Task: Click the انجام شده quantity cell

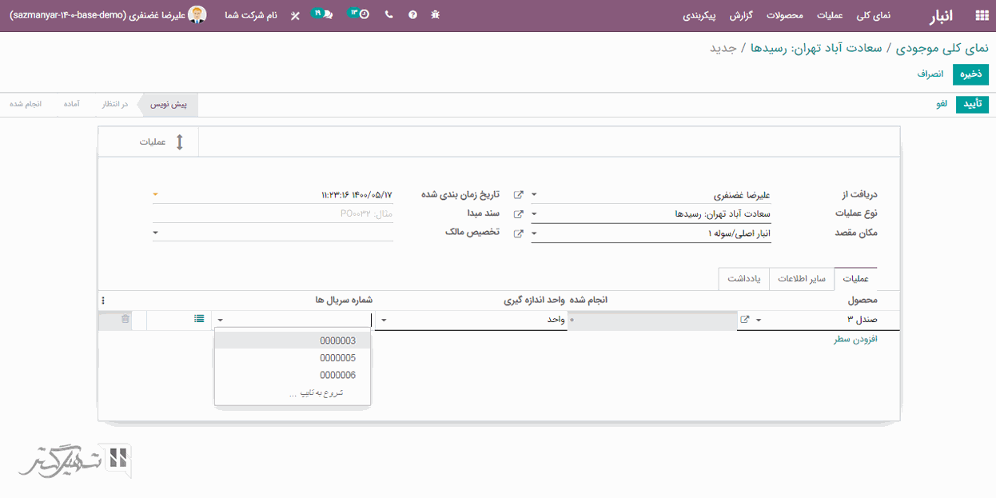Action: pos(651,320)
